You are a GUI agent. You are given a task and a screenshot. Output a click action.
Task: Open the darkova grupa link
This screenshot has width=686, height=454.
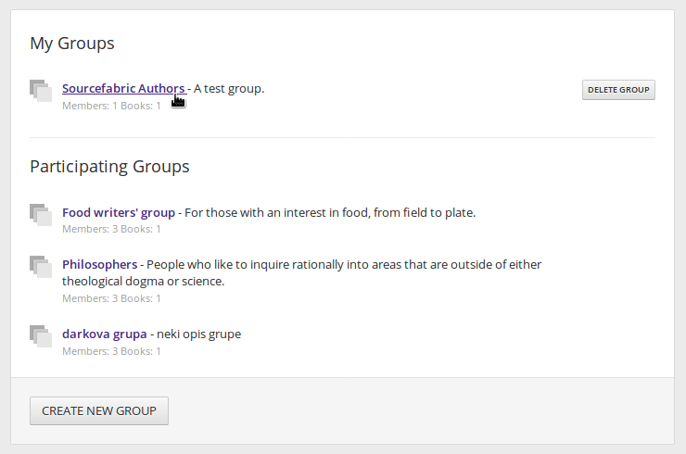click(105, 334)
